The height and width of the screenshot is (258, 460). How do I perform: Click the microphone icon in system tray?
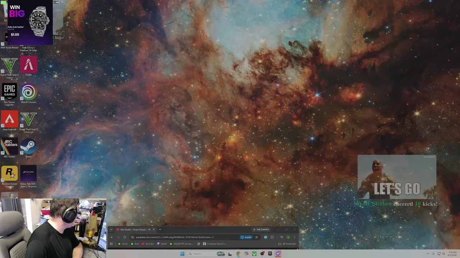(x=433, y=254)
